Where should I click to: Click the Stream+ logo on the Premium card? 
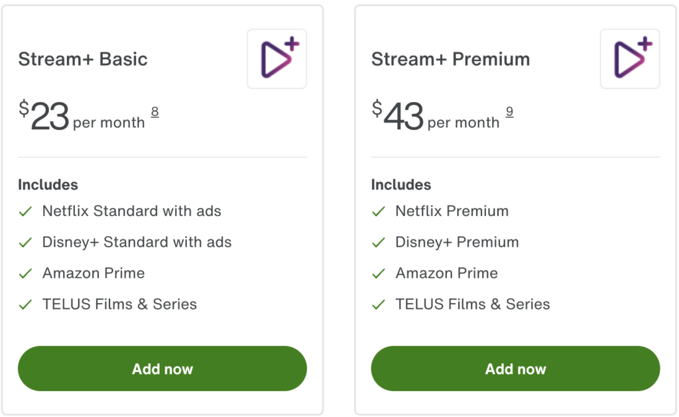[x=629, y=58]
